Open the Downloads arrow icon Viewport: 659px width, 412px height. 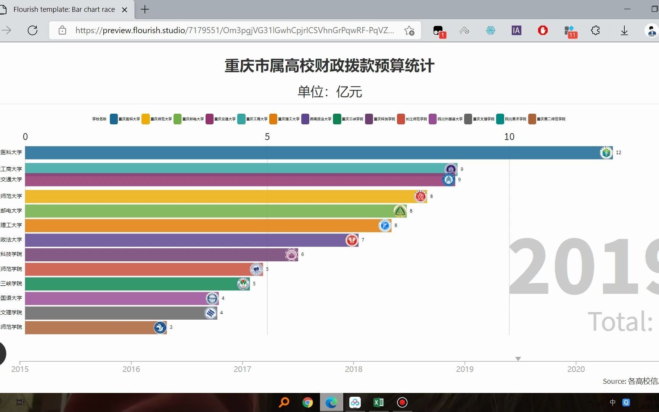pyautogui.click(x=624, y=31)
